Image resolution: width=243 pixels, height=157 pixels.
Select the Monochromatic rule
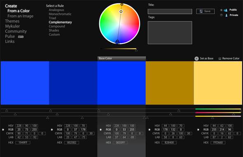(60, 14)
